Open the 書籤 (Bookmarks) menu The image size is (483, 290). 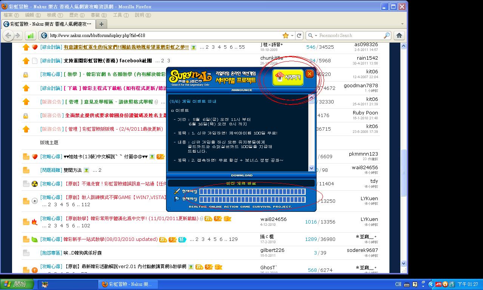[x=98, y=15]
